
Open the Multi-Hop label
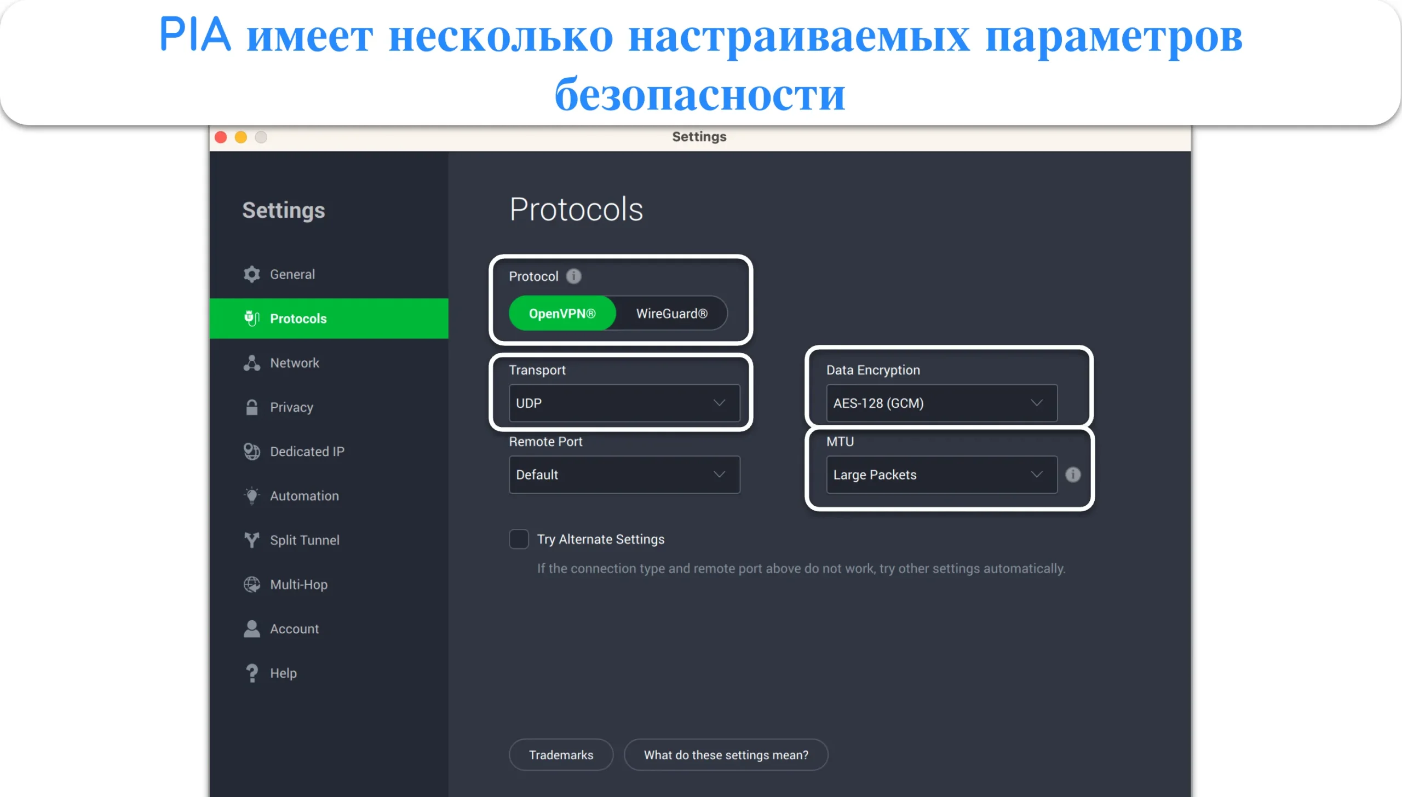click(x=298, y=585)
